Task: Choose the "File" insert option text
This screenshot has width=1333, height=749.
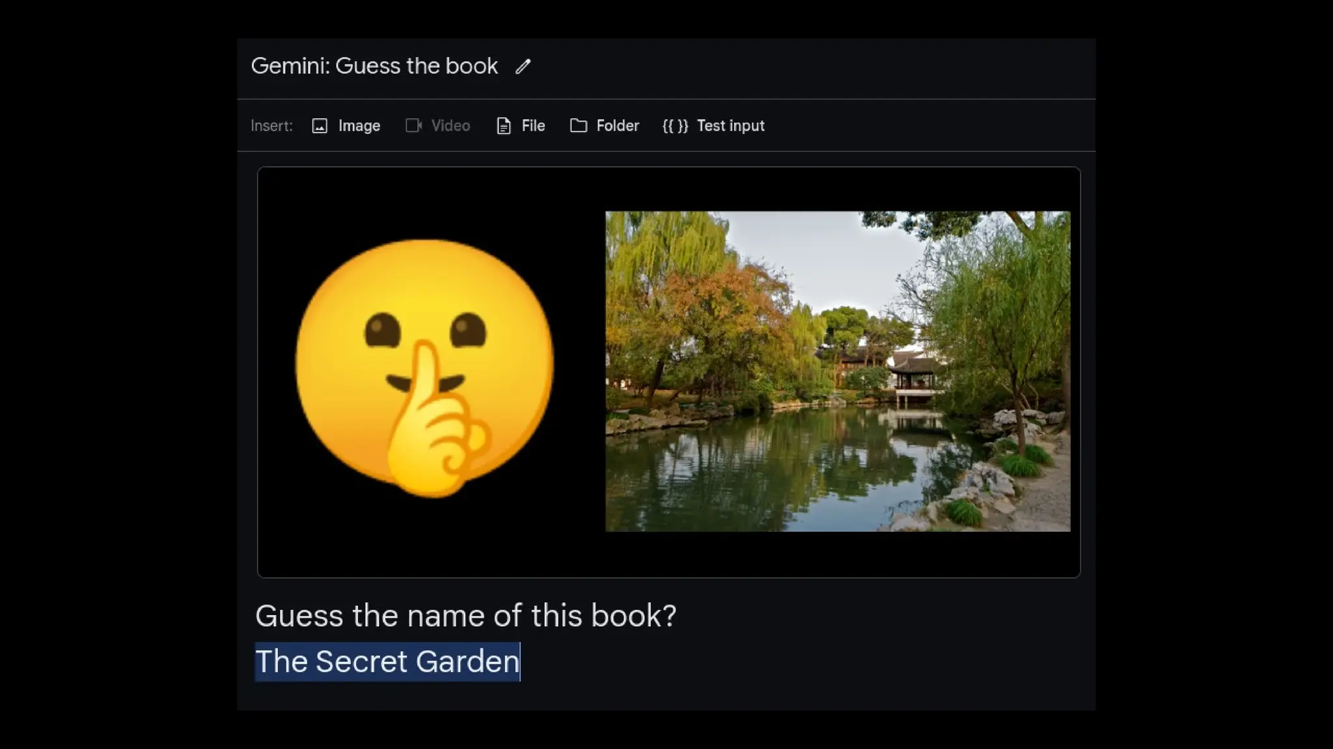Action: pos(533,125)
